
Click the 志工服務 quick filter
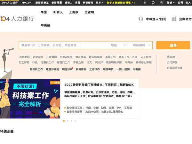(x=146, y=57)
